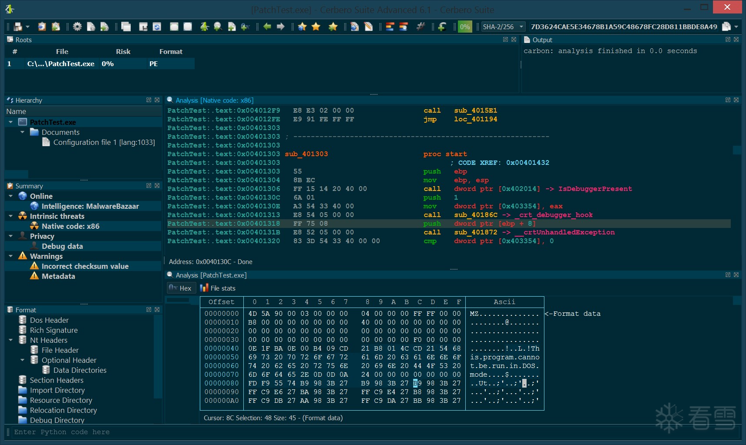This screenshot has width=746, height=445.
Task: Click the Malware Intelligence globe icon in Summary
Action: pyautogui.click(x=34, y=206)
